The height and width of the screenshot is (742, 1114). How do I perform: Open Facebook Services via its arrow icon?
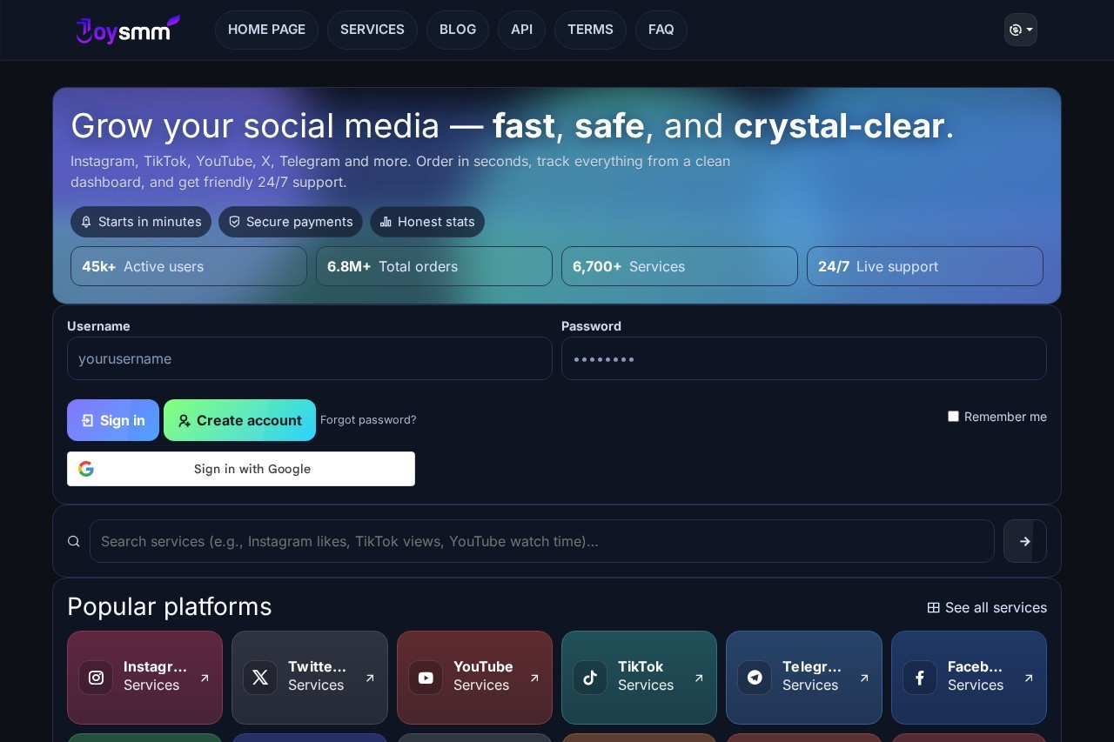1029,678
